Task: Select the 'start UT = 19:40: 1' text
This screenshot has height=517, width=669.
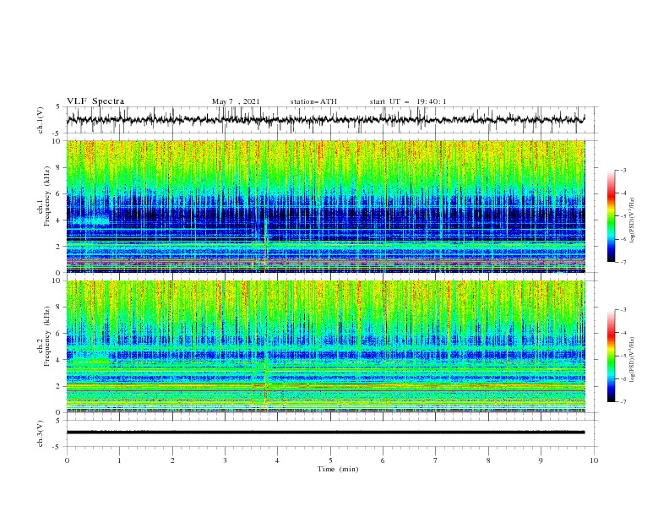Action: tap(408, 101)
